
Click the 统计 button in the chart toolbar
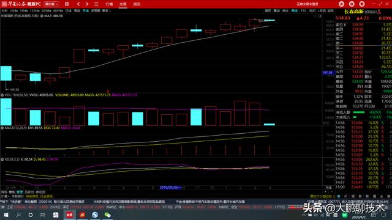pyautogui.click(x=285, y=11)
